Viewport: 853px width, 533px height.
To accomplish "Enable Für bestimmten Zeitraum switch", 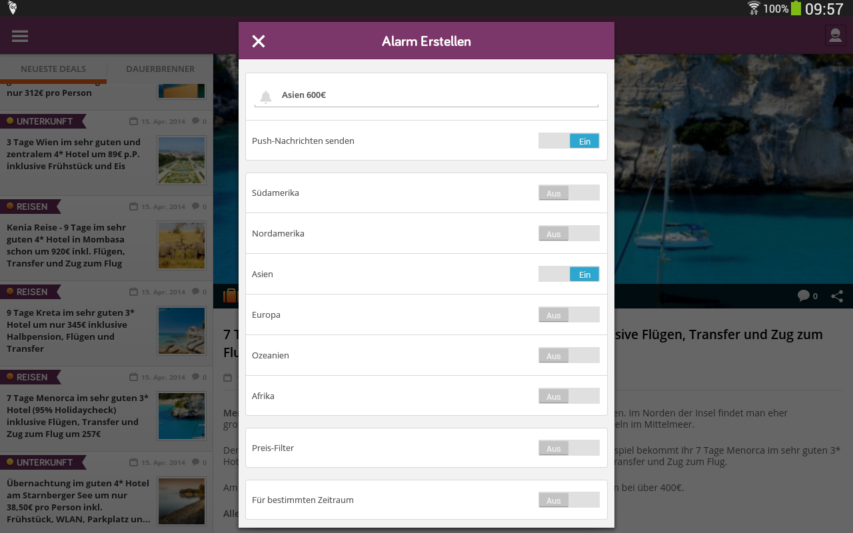I will pyautogui.click(x=569, y=500).
